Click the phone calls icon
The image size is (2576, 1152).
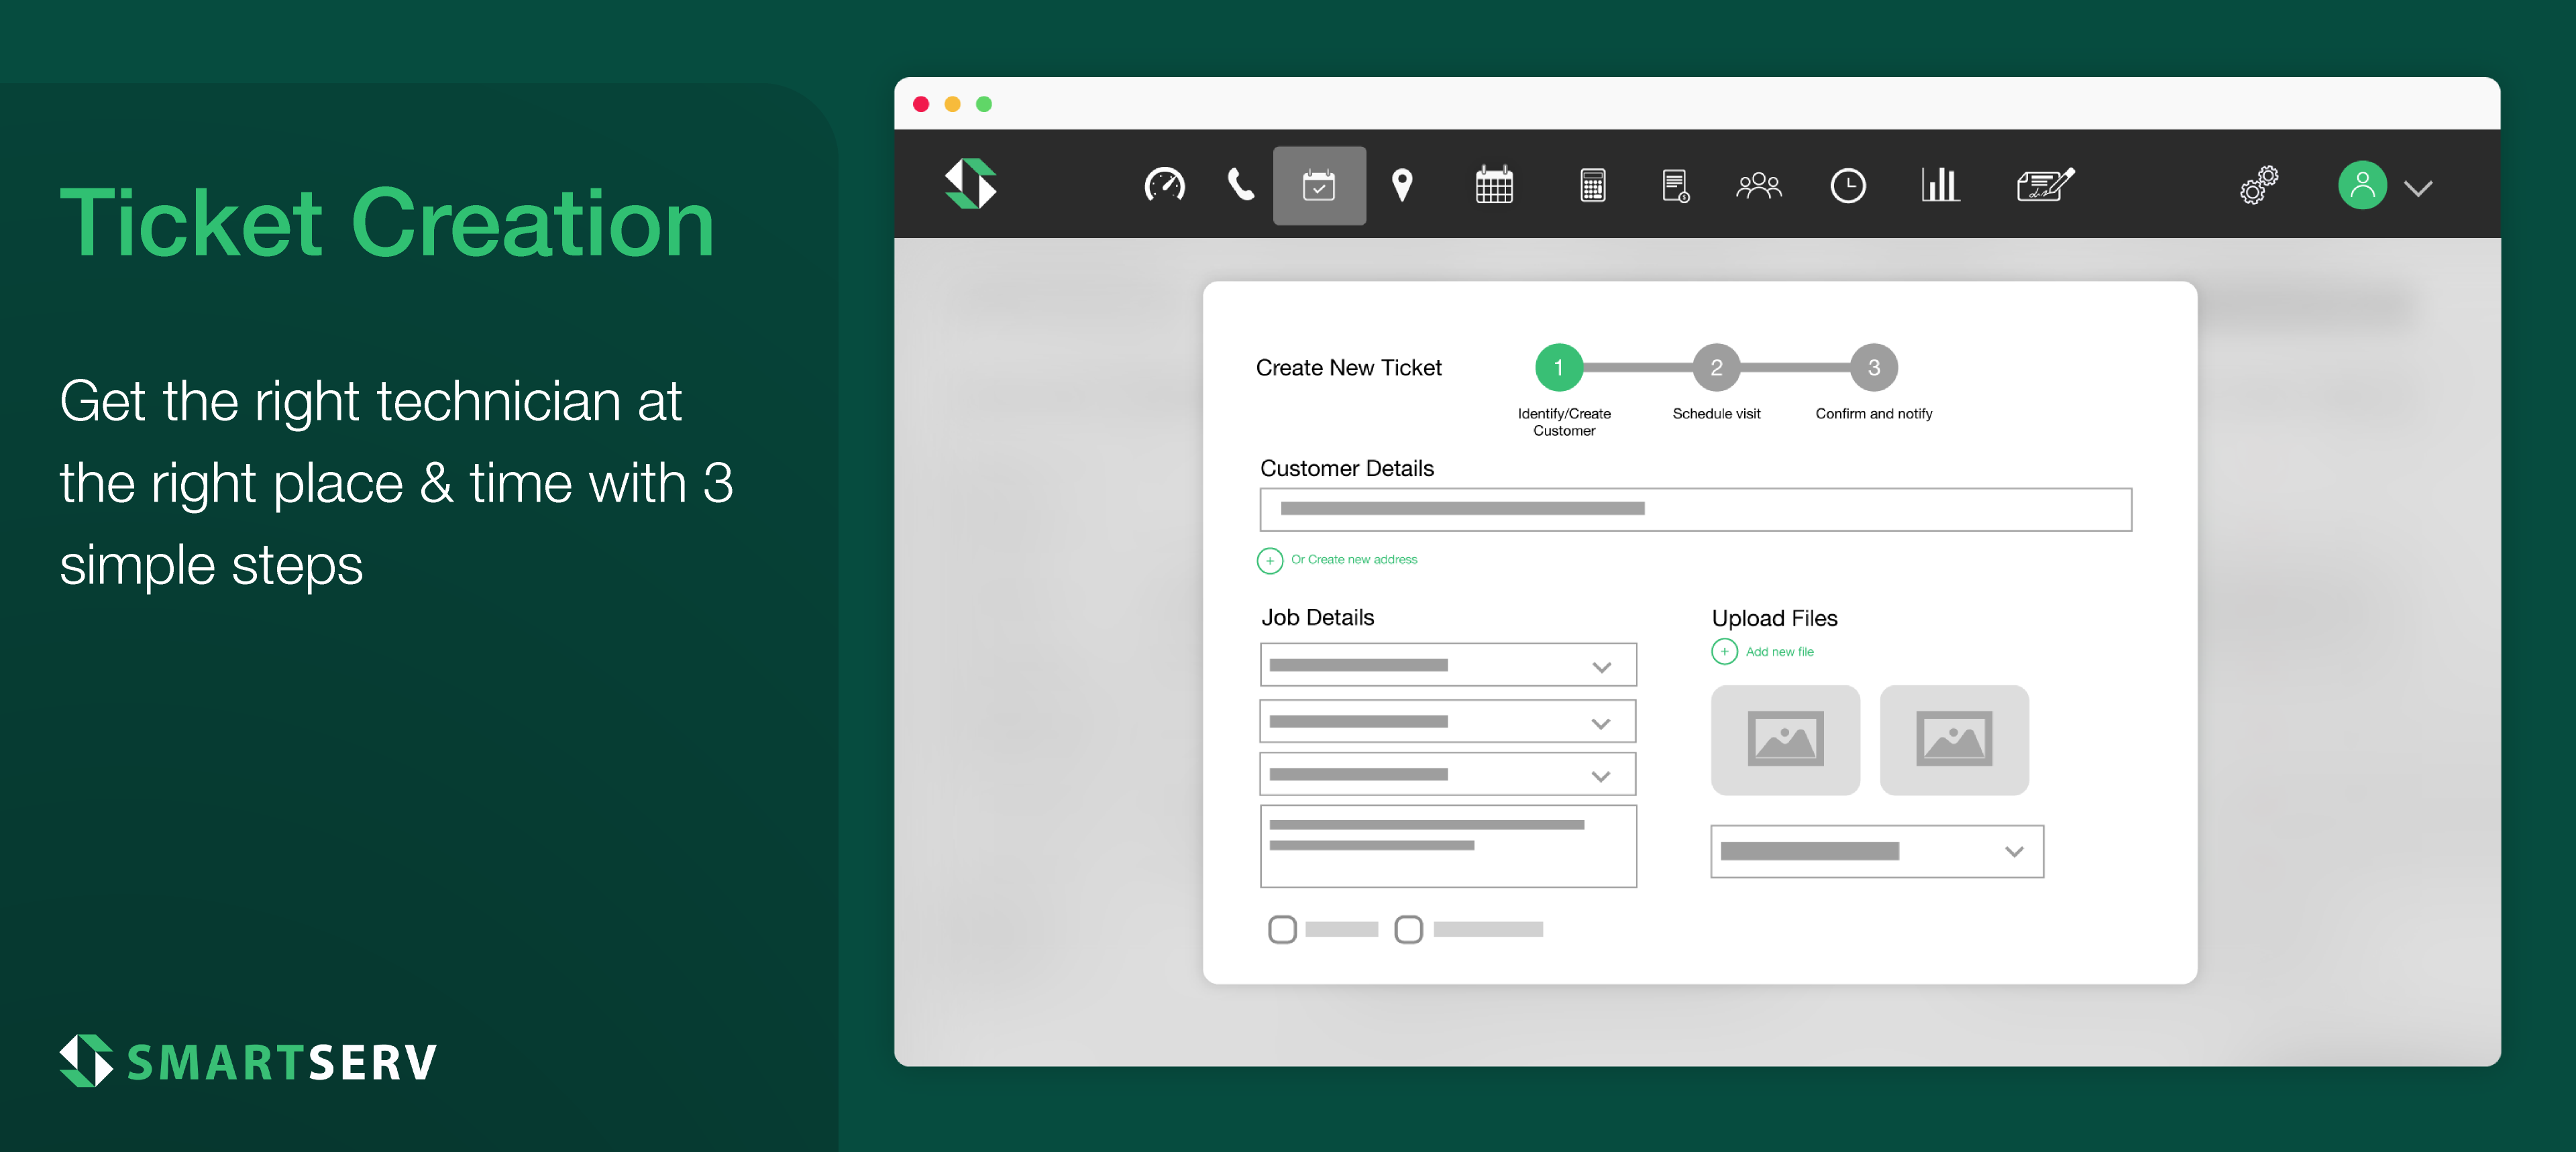pyautogui.click(x=1240, y=186)
